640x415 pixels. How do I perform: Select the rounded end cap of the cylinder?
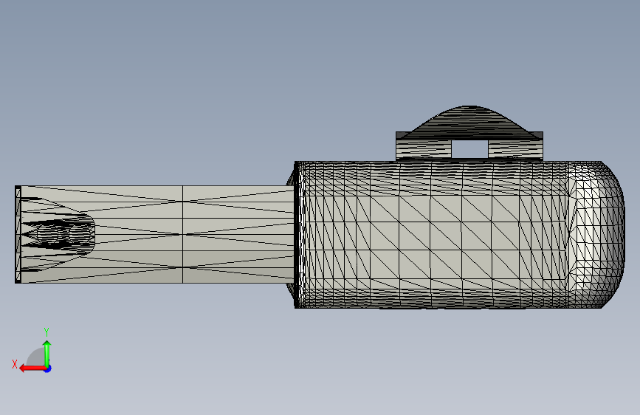[596, 235]
